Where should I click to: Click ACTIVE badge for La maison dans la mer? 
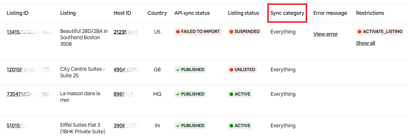[x=240, y=94]
